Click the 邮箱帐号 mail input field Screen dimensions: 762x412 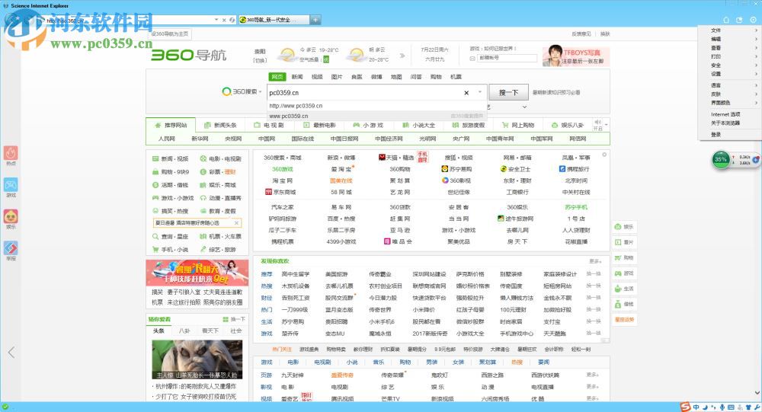pyautogui.click(x=507, y=58)
